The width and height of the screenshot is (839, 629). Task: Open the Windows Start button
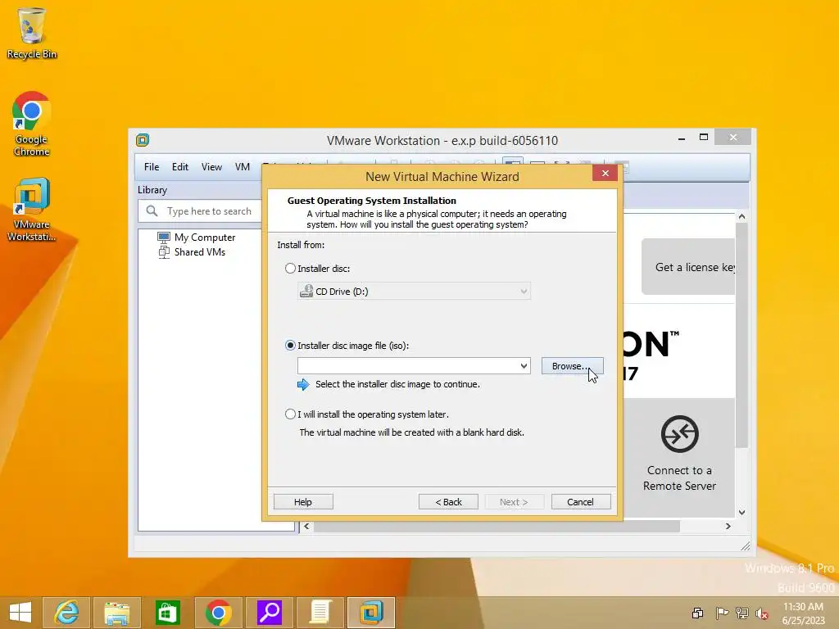click(20, 613)
